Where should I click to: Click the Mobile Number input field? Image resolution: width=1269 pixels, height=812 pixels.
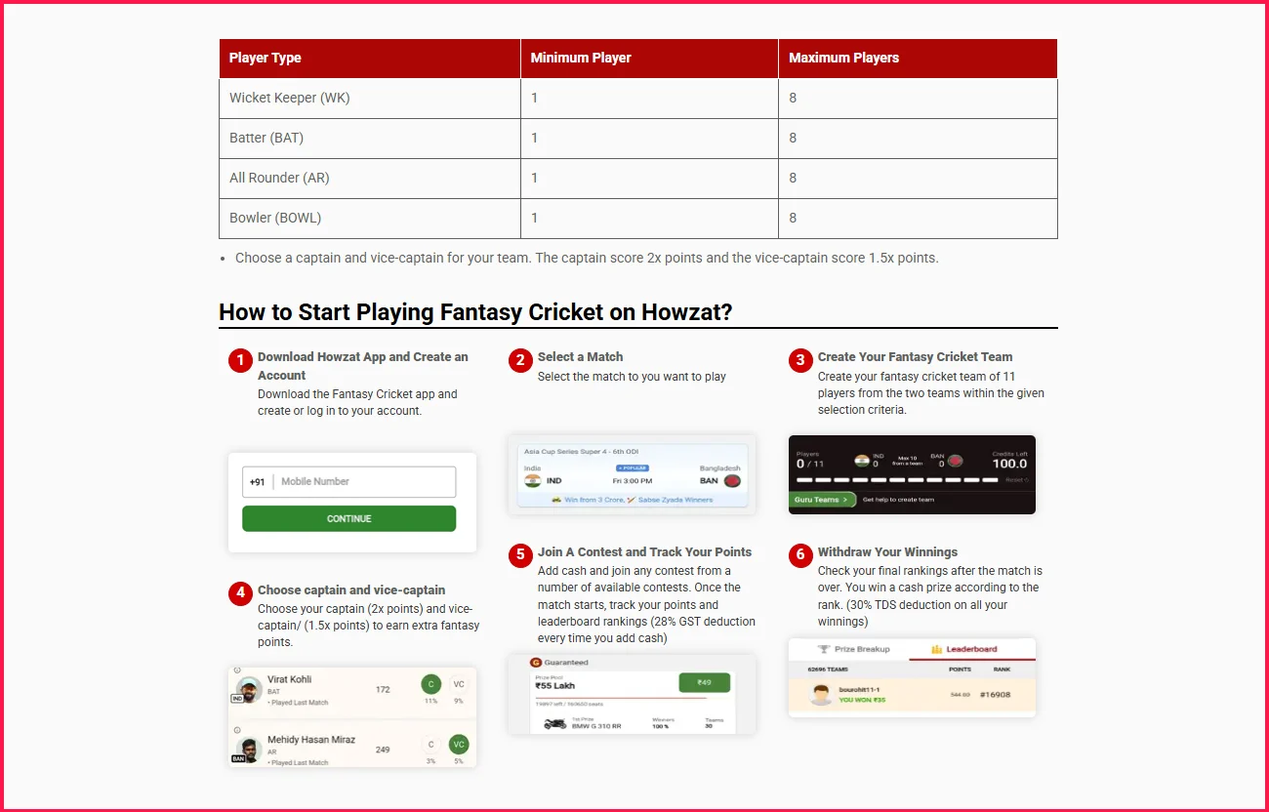point(365,482)
